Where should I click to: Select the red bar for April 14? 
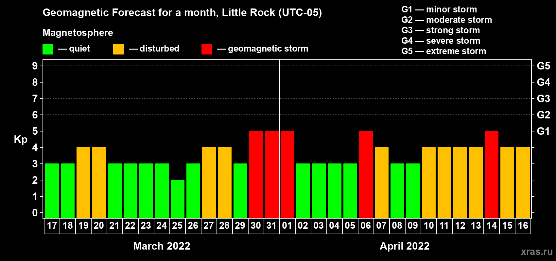(492, 174)
